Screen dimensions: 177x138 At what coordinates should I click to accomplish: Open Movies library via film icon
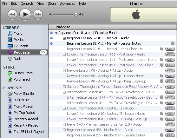(x=10, y=40)
